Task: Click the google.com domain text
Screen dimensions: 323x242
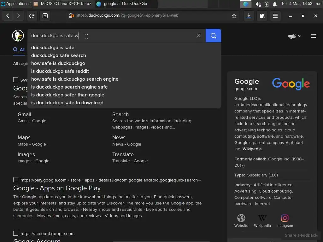Action: click(245, 89)
